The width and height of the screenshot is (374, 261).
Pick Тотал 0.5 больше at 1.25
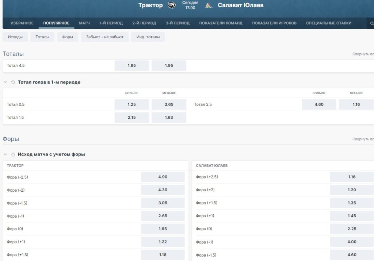(131, 104)
